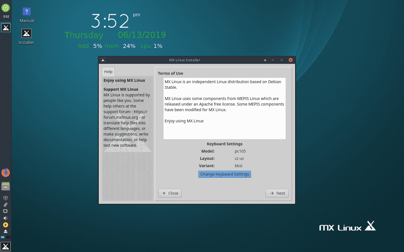Select MX Installer task in panel

point(6,27)
